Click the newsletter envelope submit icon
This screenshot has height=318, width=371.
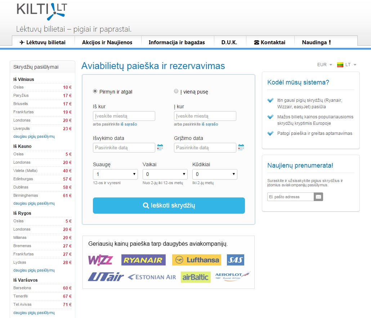pos(318,197)
